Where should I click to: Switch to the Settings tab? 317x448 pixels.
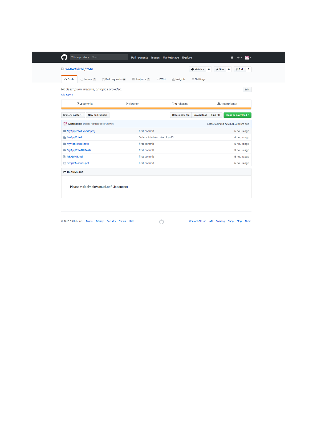pos(198,79)
